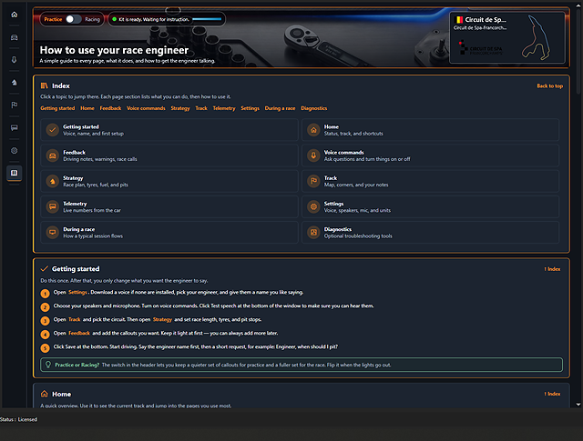Click the Track card flag icon
Viewport: 583px width, 441px height.
click(x=313, y=181)
